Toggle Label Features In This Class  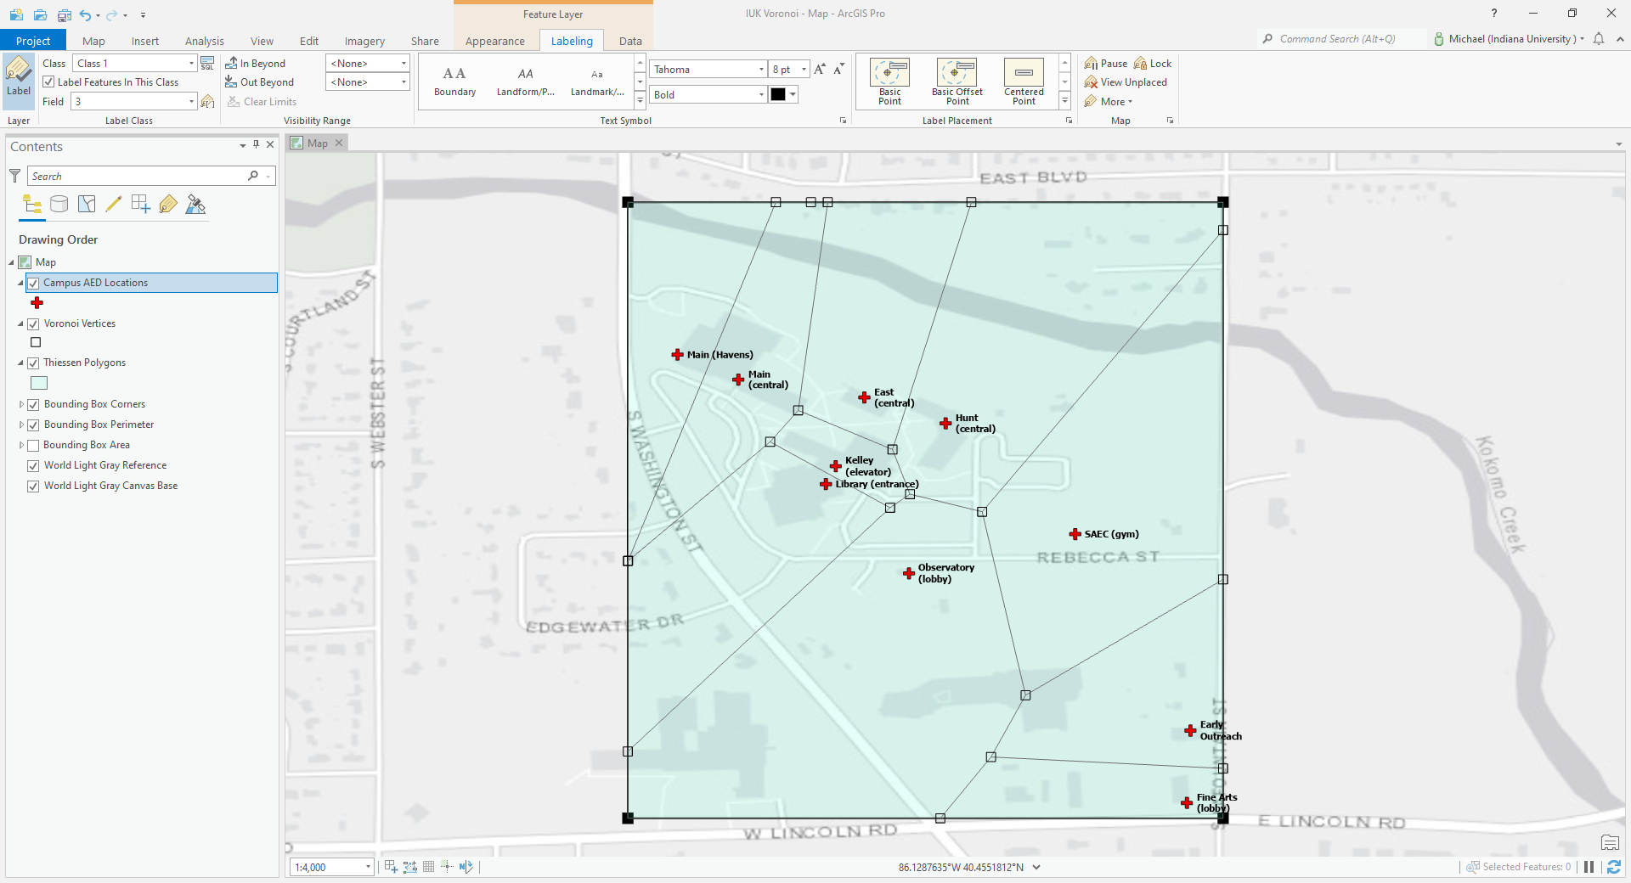click(x=48, y=82)
